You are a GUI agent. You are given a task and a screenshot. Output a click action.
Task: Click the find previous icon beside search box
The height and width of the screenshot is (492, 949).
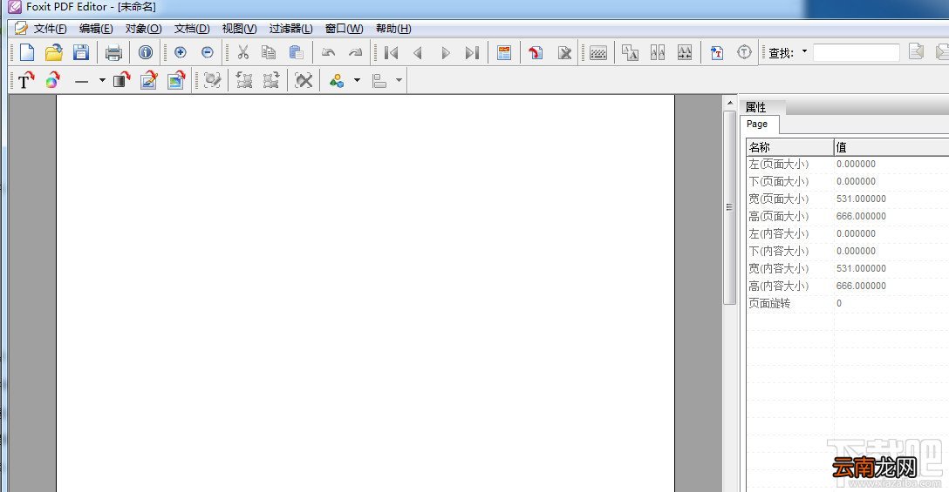point(917,52)
